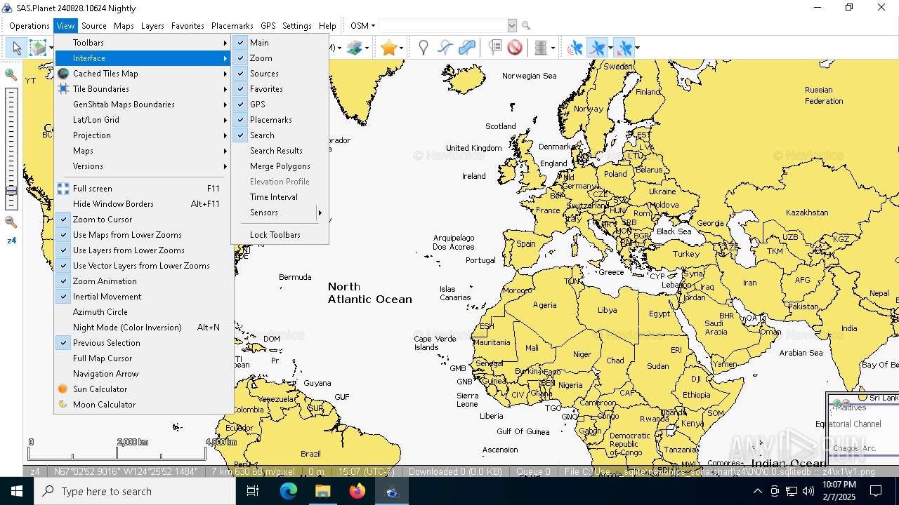Open the Source menu
Image resolution: width=899 pixels, height=505 pixels.
94,26
